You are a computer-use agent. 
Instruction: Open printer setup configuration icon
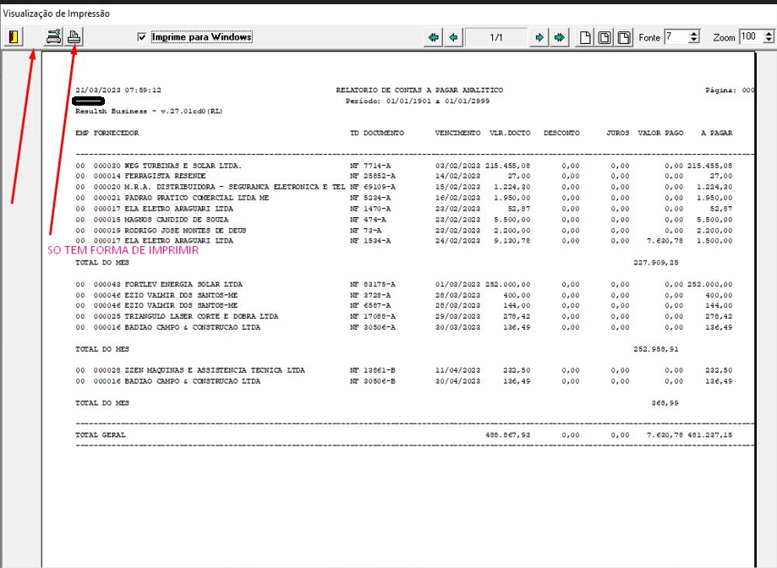click(53, 37)
